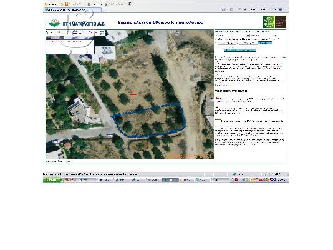Screen dimensions: 333x250
Task: Click the active browser page tab
Action: [x=72, y=10]
